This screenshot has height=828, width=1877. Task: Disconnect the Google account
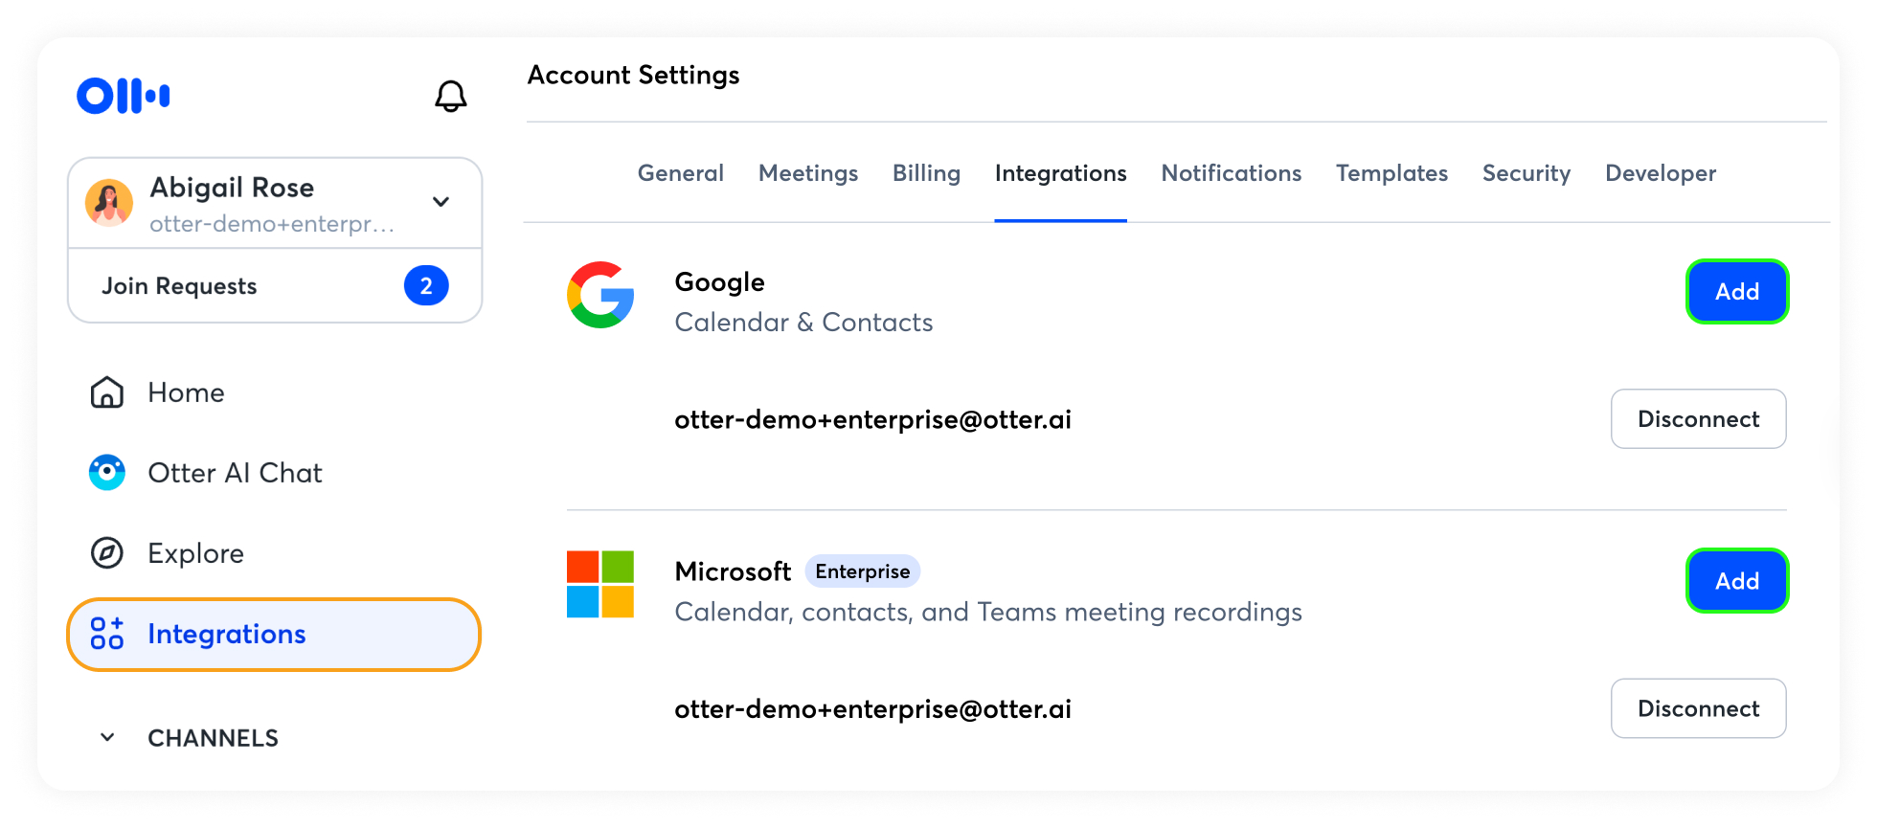[x=1698, y=419]
